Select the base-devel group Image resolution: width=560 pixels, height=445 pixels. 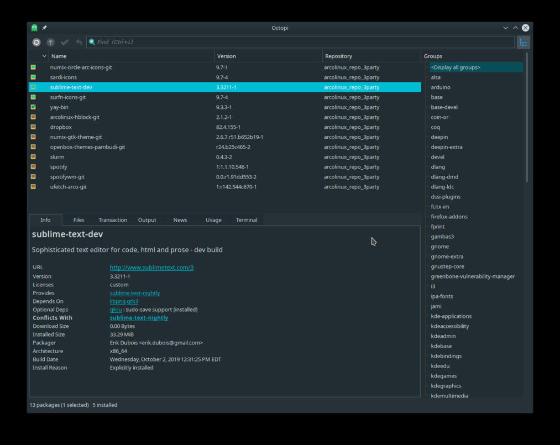[x=444, y=107]
